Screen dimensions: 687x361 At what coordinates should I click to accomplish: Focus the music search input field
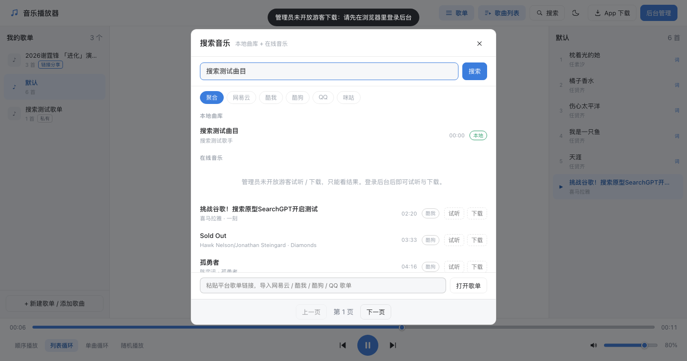click(329, 71)
